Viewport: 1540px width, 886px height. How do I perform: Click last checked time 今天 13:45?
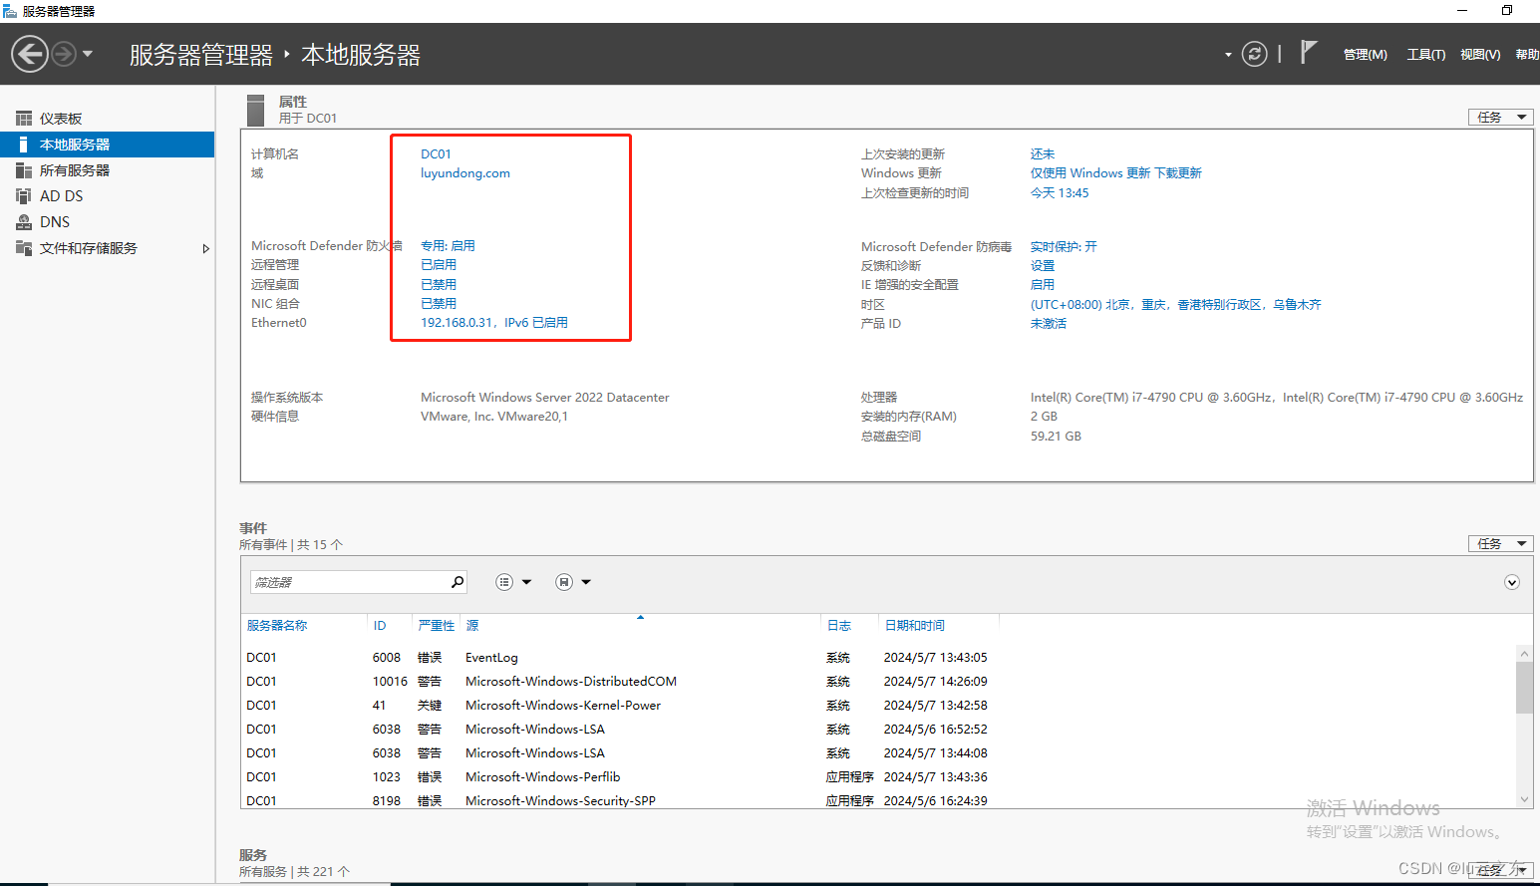click(x=1060, y=193)
